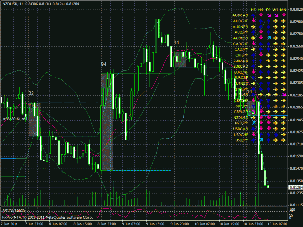The width and height of the screenshot is (303, 227).
Task: Click the USDCHF W1 blue up arrow
Action: tap(276, 135)
